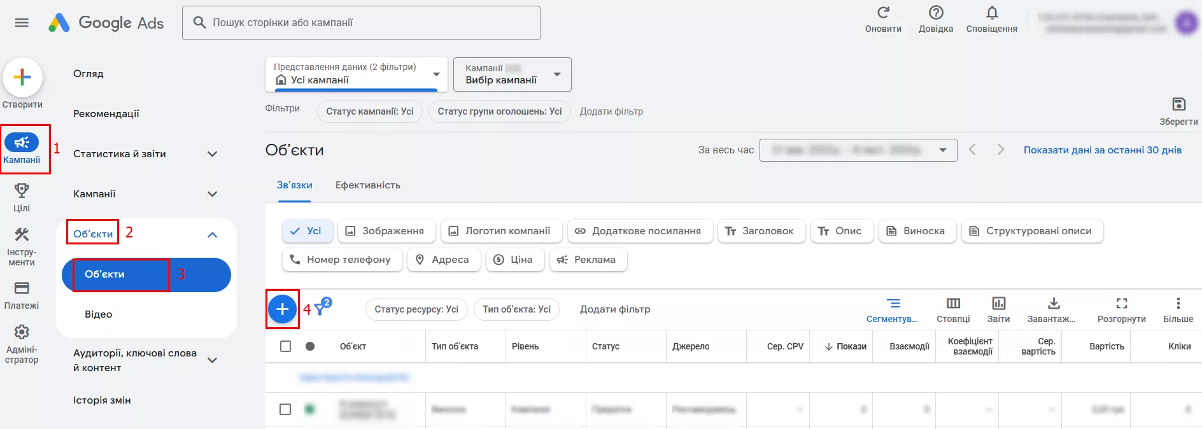The width and height of the screenshot is (1202, 429).
Task: Click the Оновити refresh icon
Action: tap(883, 13)
